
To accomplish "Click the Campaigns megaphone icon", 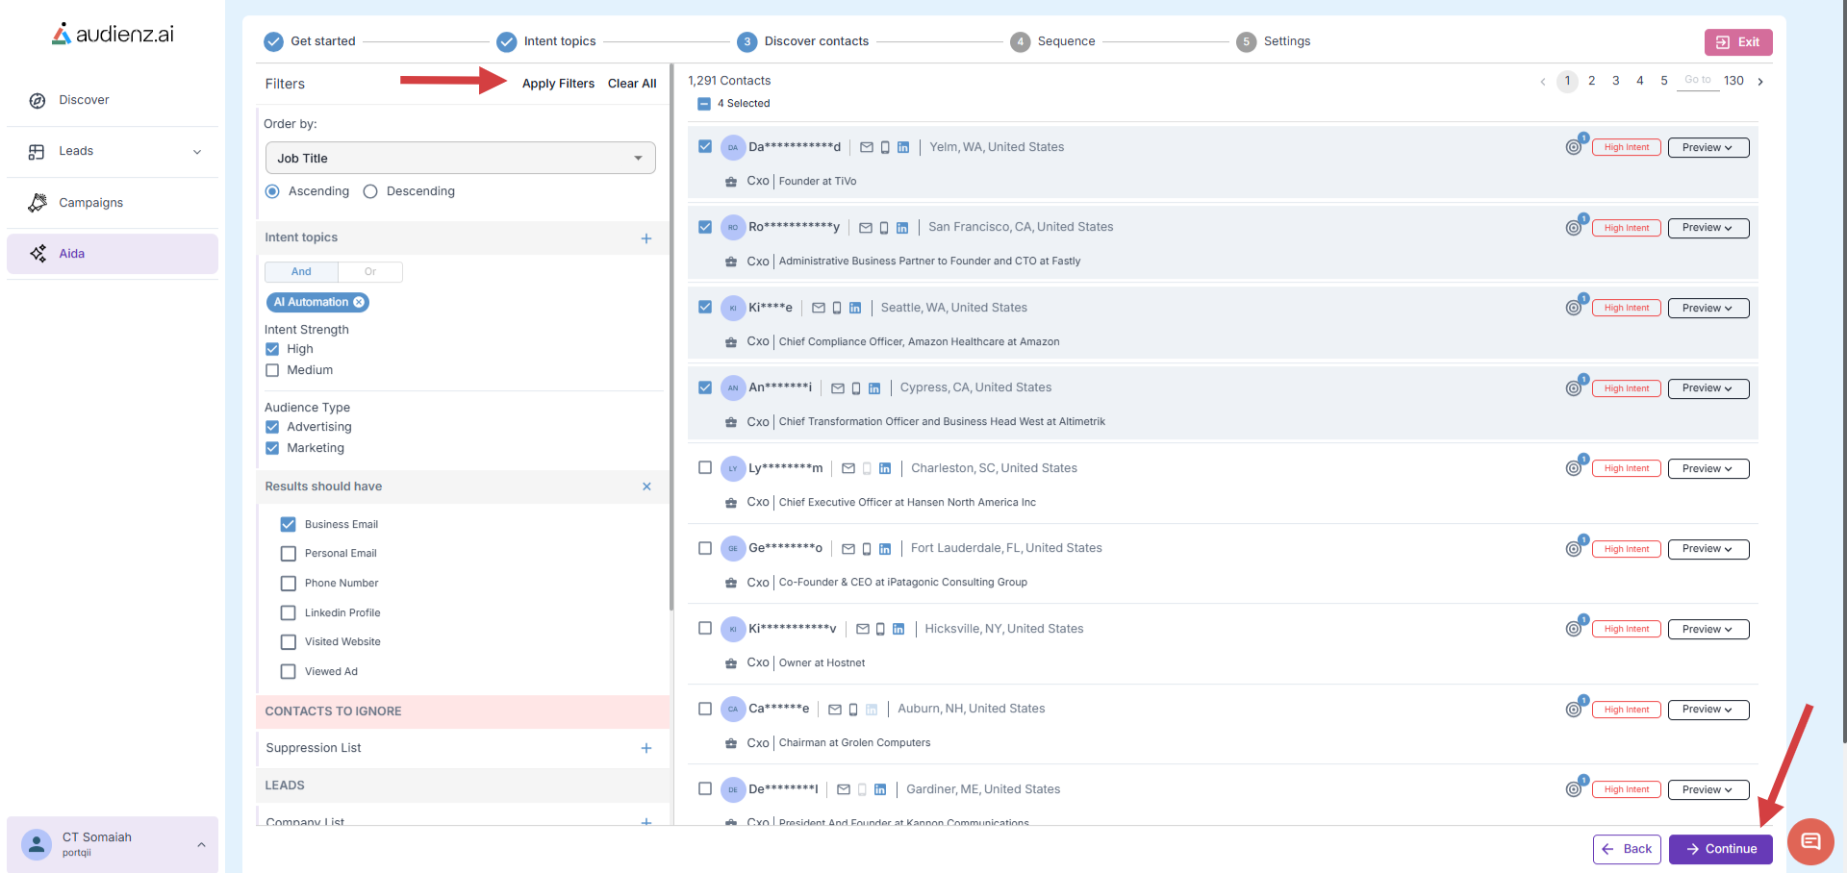I will (38, 203).
